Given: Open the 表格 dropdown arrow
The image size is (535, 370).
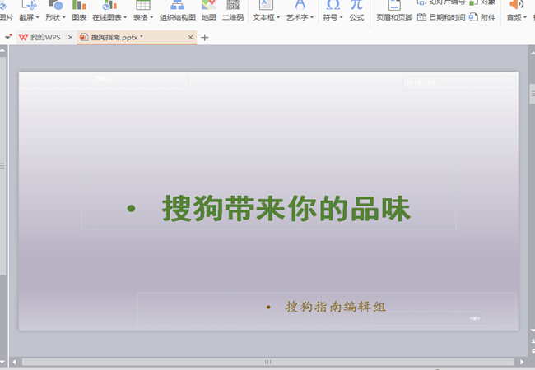Looking at the screenshot, I should coord(151,18).
